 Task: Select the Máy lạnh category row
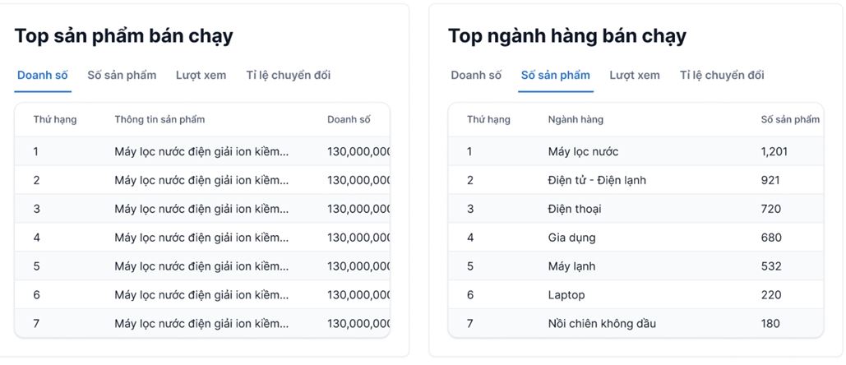(571, 267)
